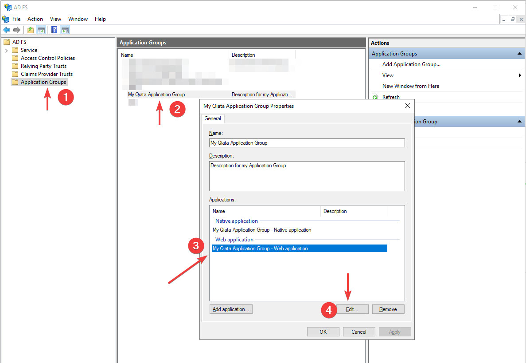Click the Help icon on the toolbar
526x363 pixels.
pos(53,30)
